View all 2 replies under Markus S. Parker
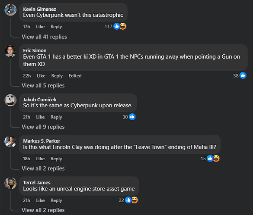 click(43, 168)
